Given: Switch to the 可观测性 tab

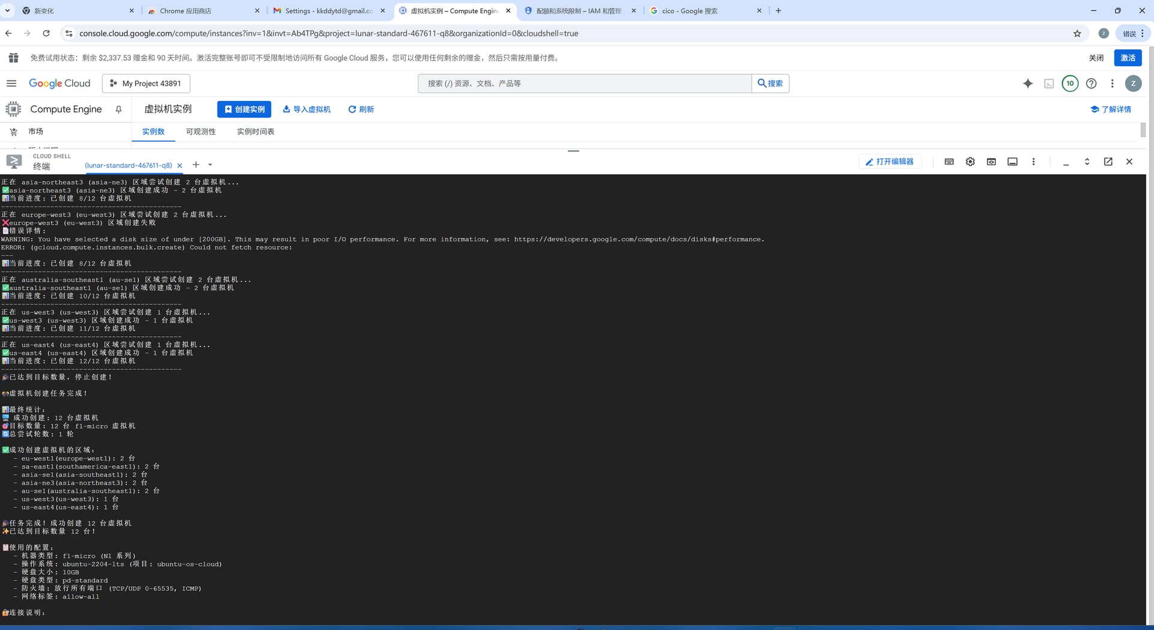Looking at the screenshot, I should [201, 132].
